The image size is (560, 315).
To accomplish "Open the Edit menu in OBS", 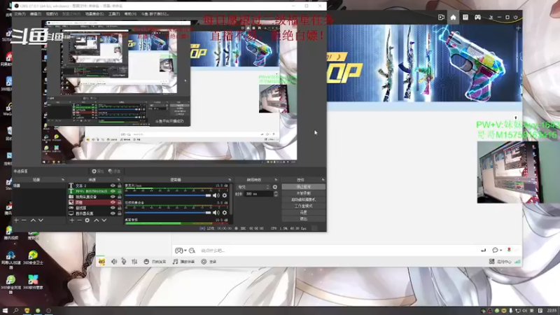I will [x=36, y=14].
